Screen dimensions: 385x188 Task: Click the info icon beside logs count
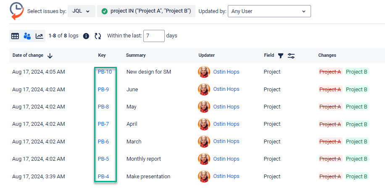[86, 36]
